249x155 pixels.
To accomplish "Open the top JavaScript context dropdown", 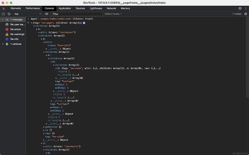I will [28, 14].
